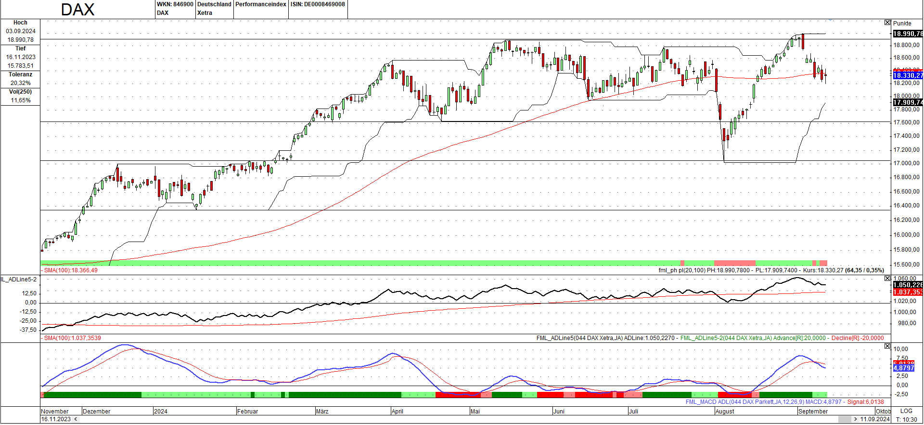This screenshot has width=924, height=425.
Task: Click the ISIN: DE0008469008 header field
Action: 318,4
